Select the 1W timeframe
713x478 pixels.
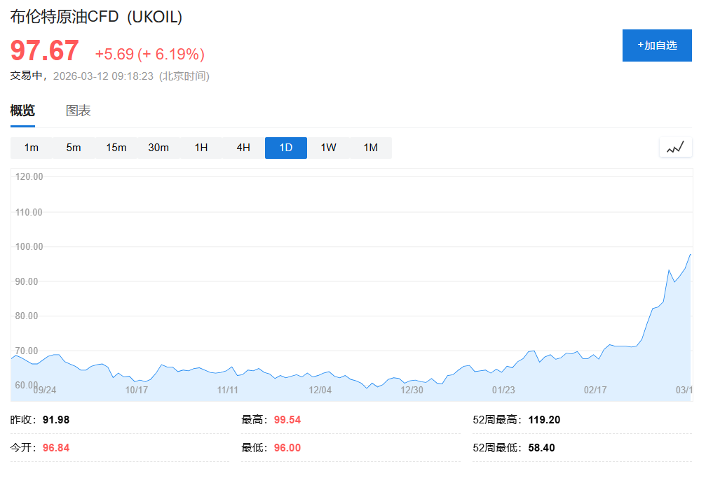pyautogui.click(x=328, y=148)
